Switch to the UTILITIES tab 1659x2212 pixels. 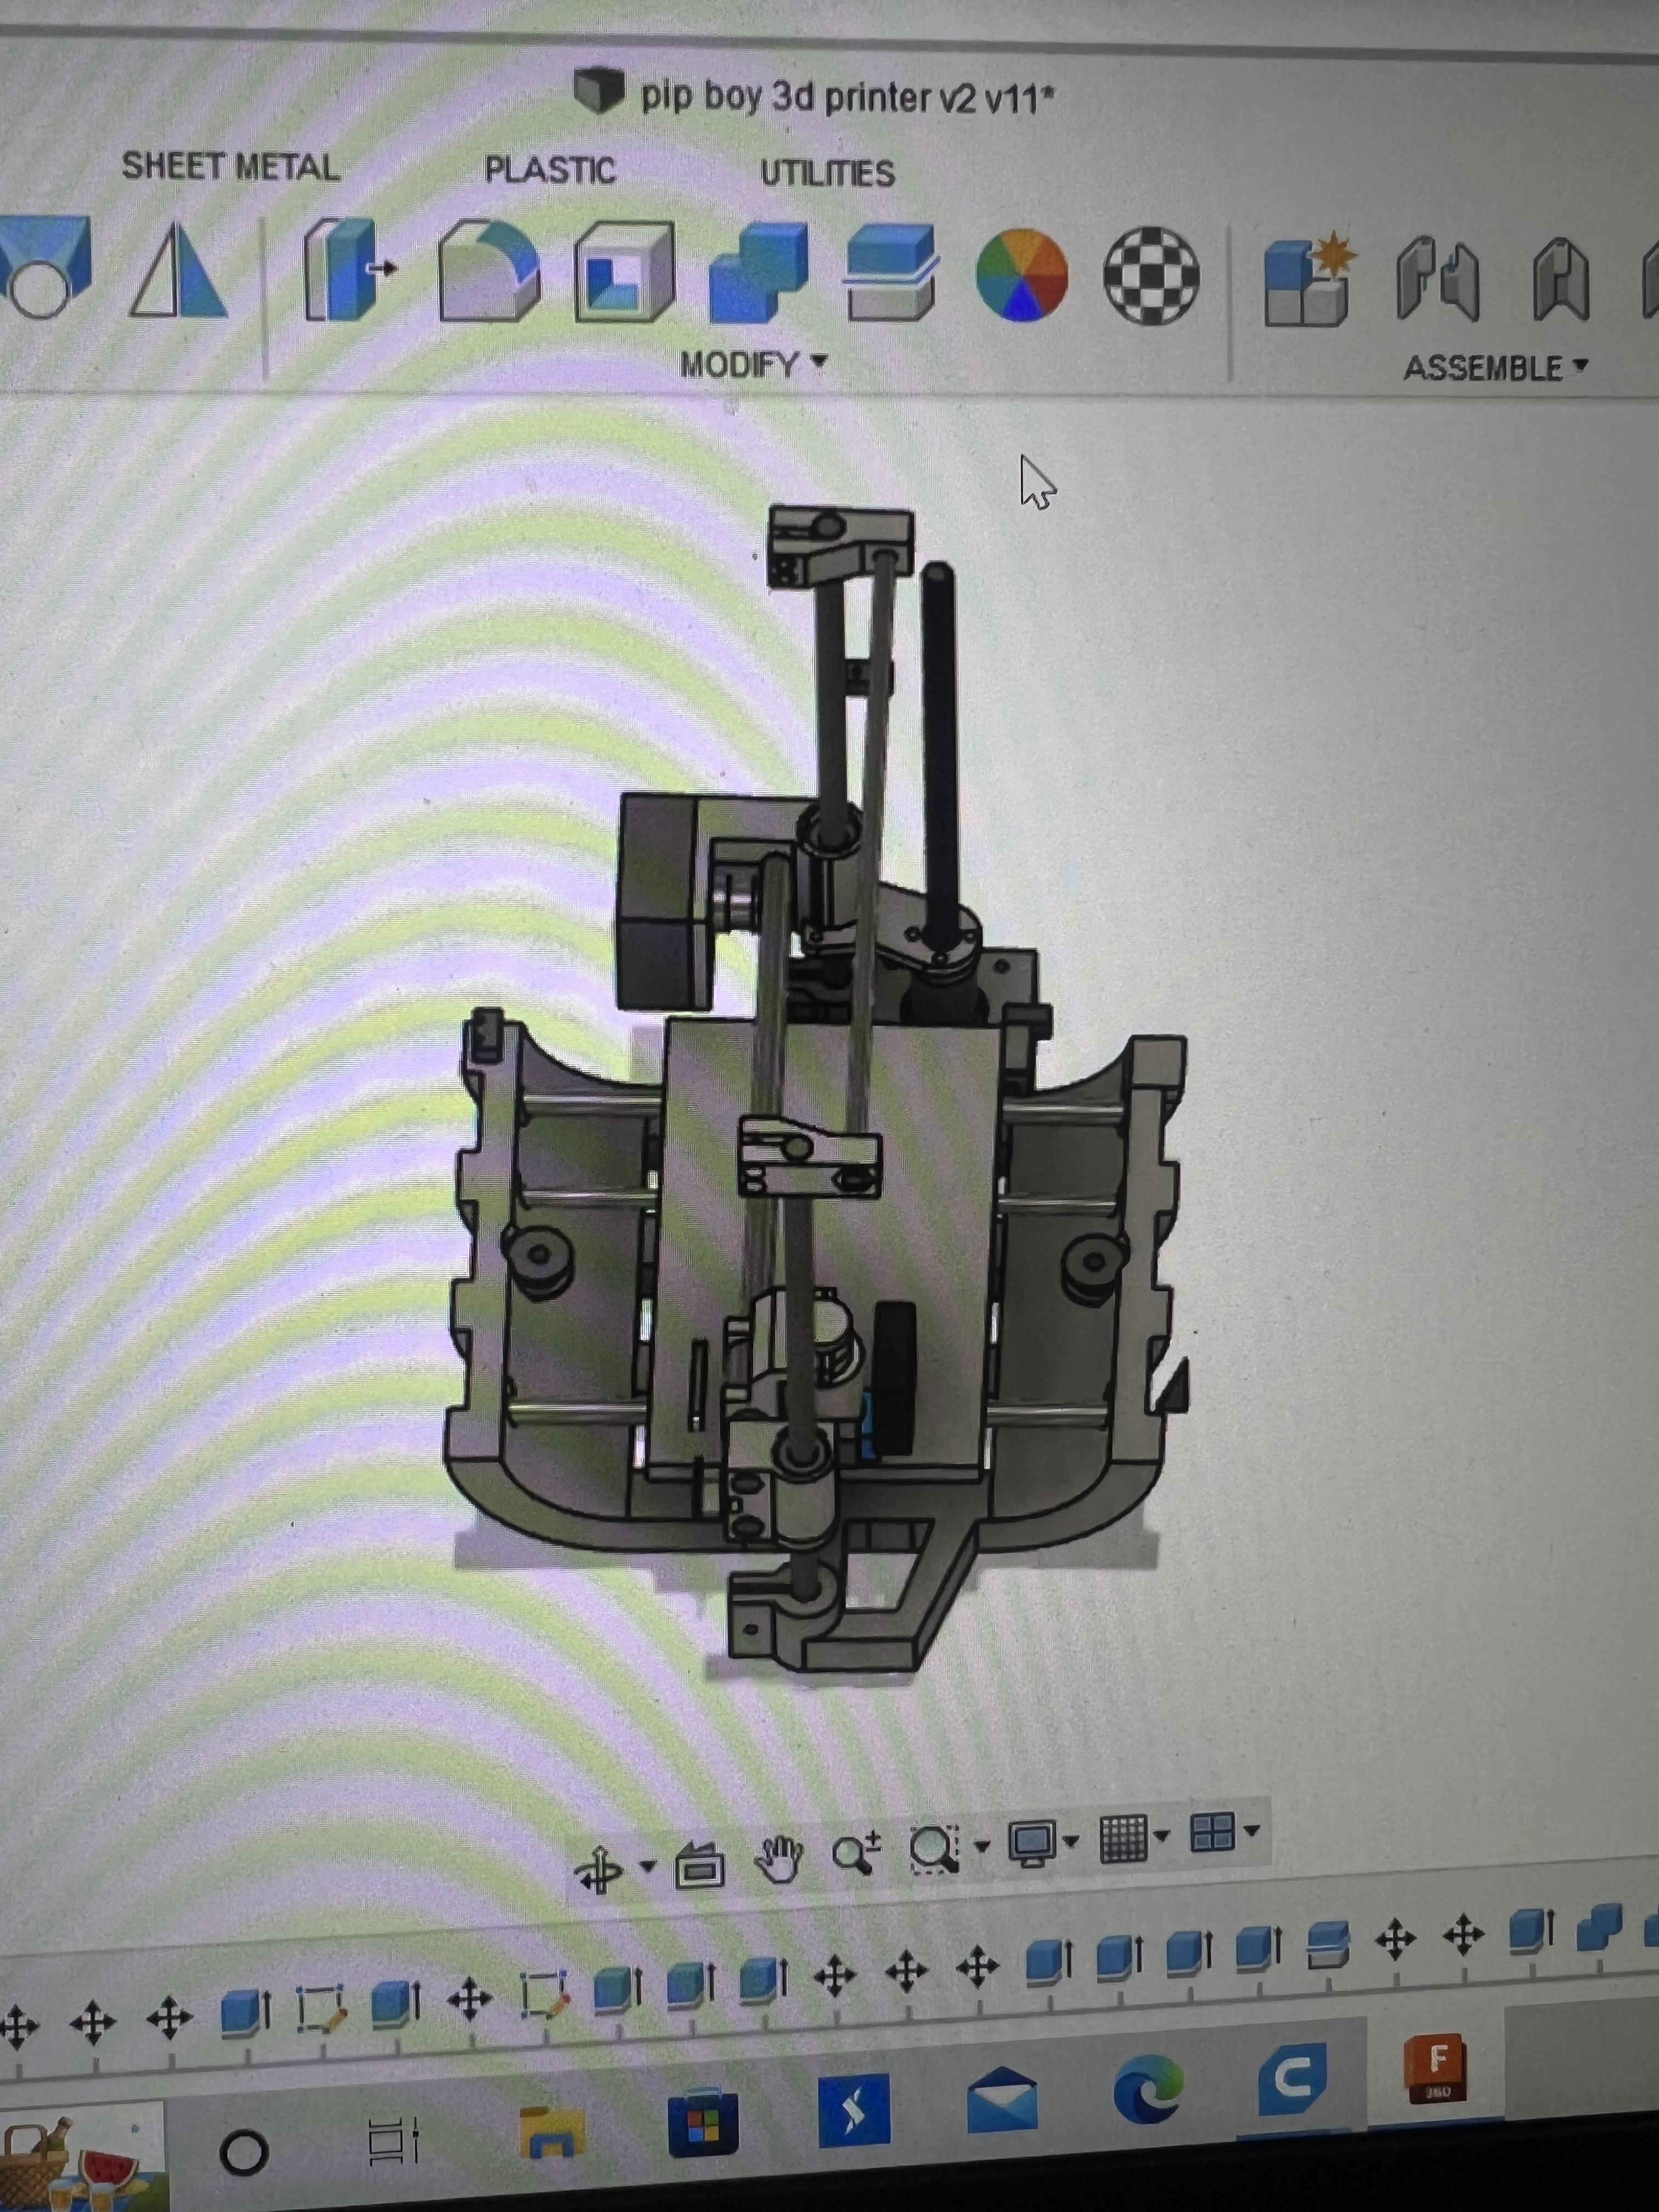tap(827, 173)
